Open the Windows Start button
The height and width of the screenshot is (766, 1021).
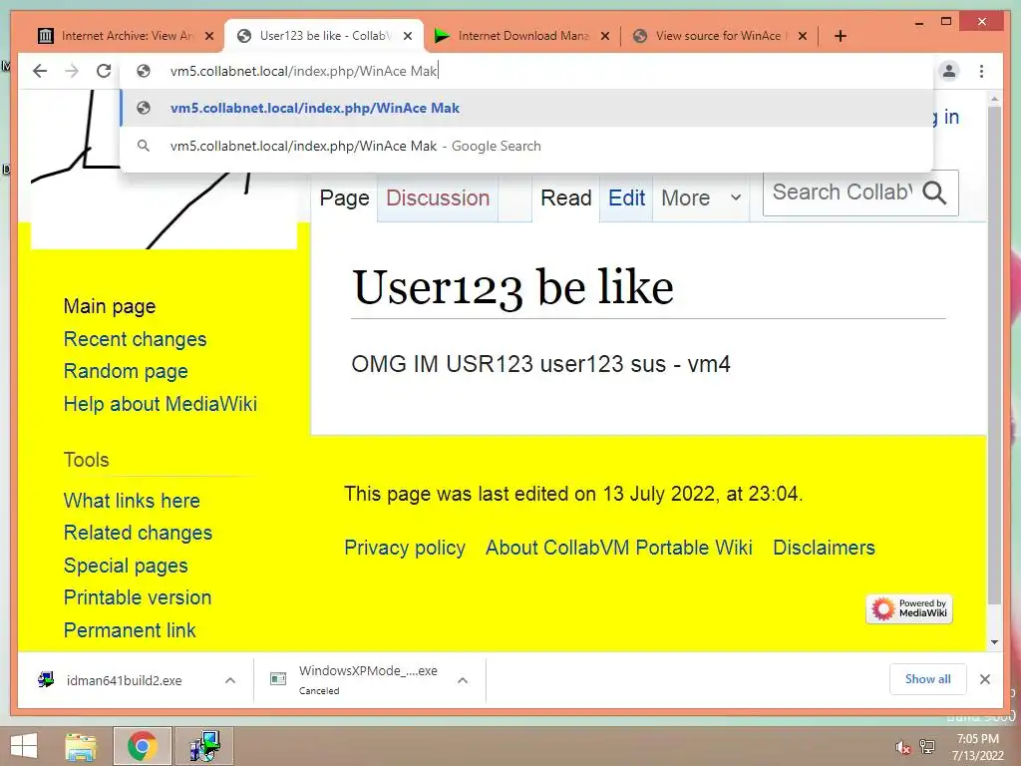tap(24, 746)
